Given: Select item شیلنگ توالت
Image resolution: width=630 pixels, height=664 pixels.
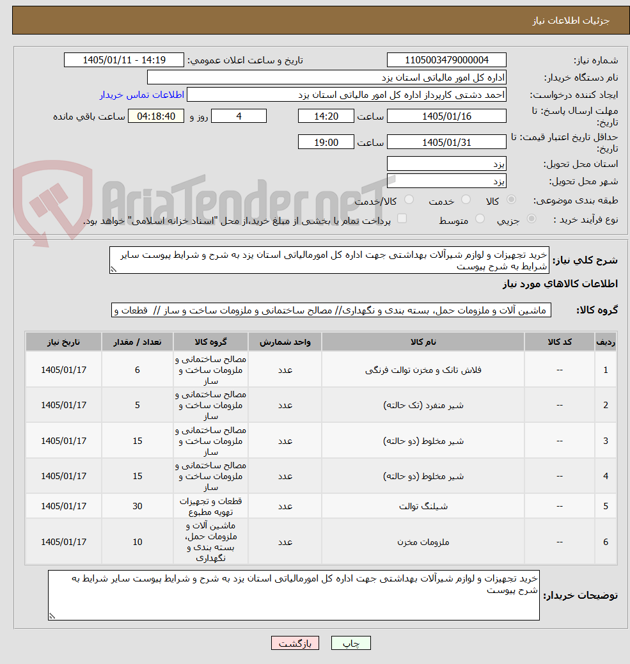Looking at the screenshot, I should tap(423, 506).
